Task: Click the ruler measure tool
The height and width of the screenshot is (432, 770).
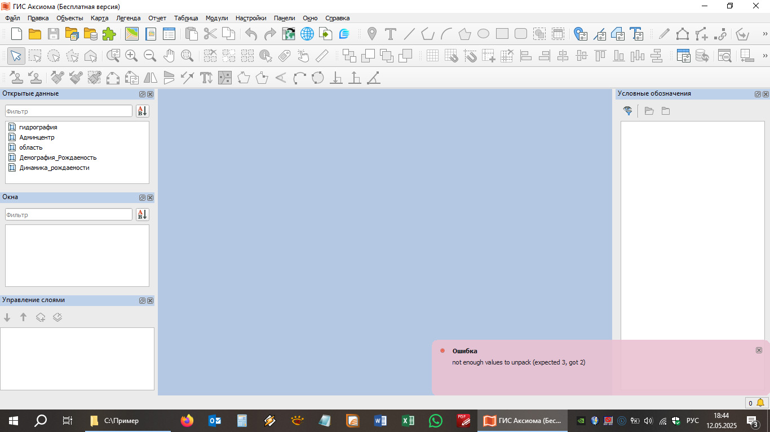Action: pos(322,56)
